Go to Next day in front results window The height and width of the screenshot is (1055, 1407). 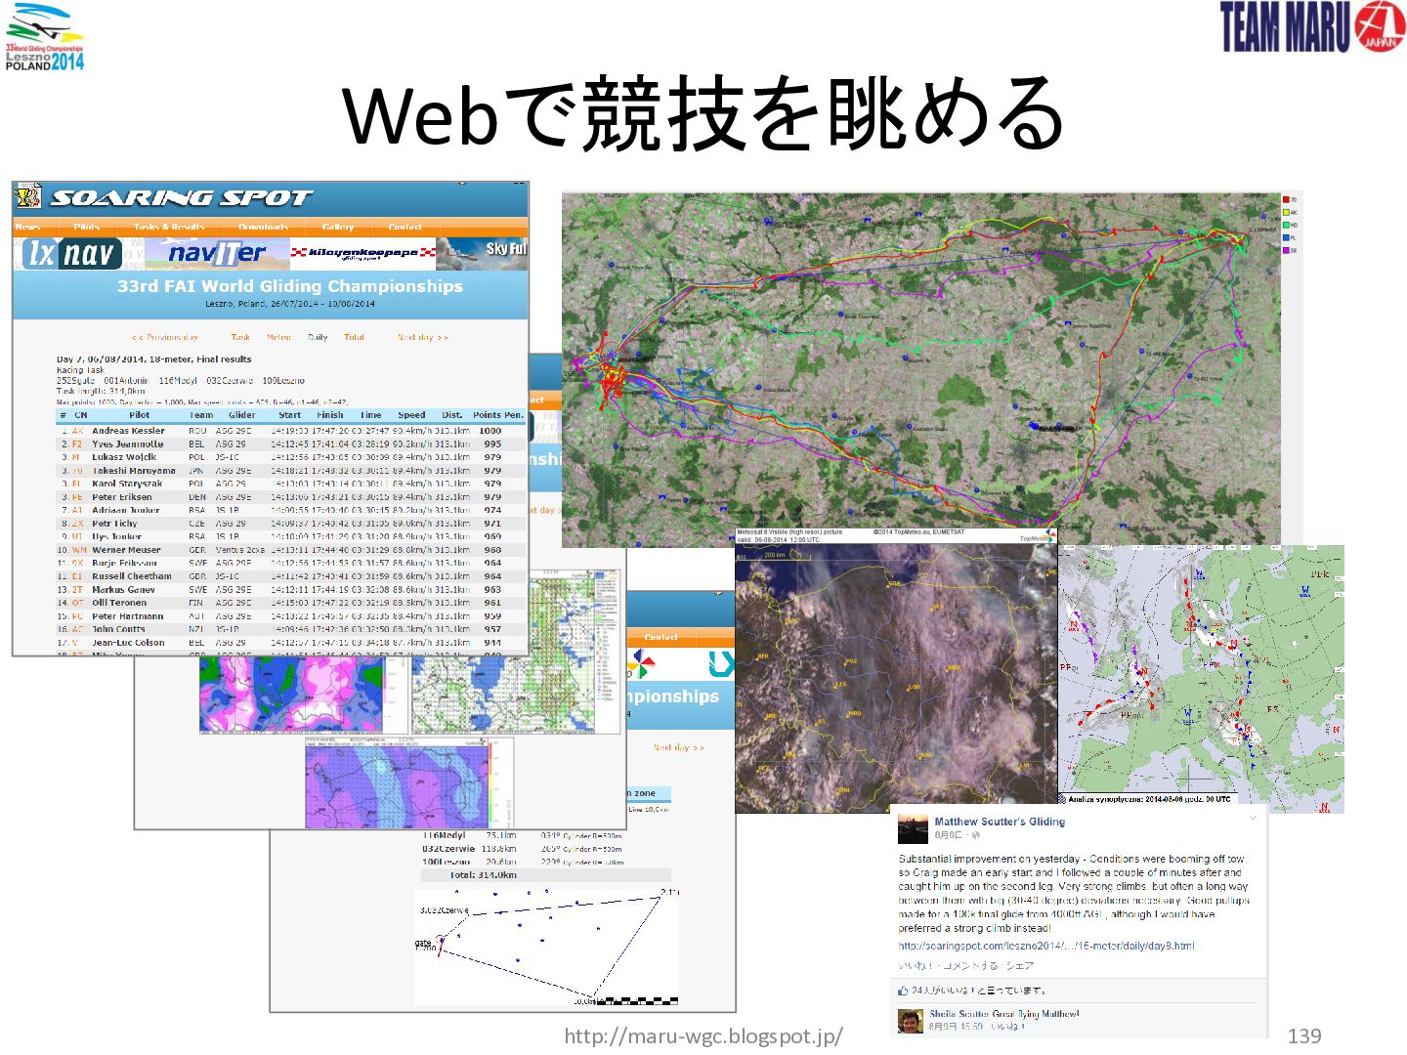click(423, 338)
